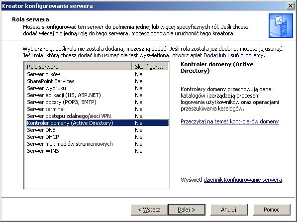Close the Kreator konfigurowania serwera window
This screenshot has width=297, height=222.
(x=290, y=6)
